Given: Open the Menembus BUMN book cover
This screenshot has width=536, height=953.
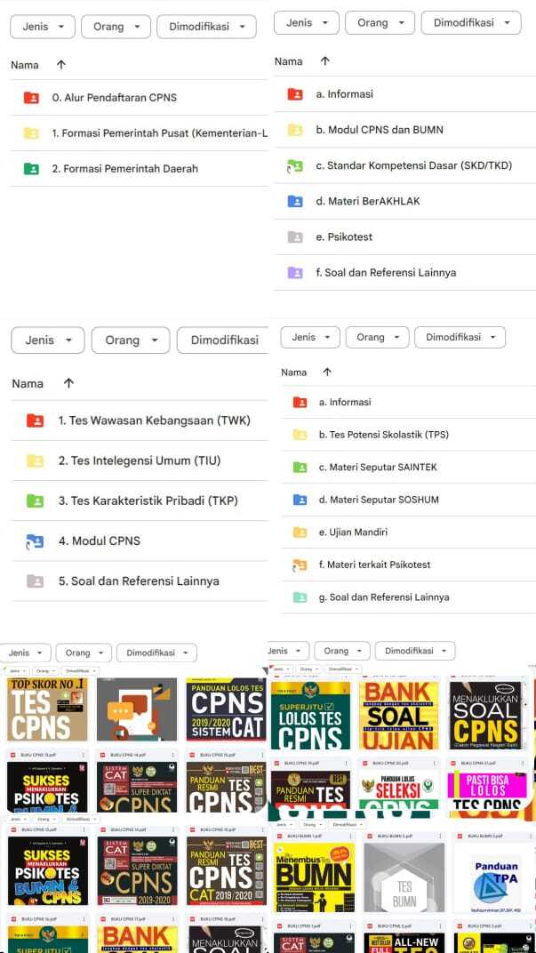Looking at the screenshot, I should pyautogui.click(x=314, y=877).
